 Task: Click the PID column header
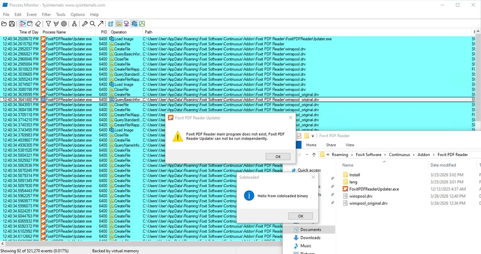click(104, 32)
